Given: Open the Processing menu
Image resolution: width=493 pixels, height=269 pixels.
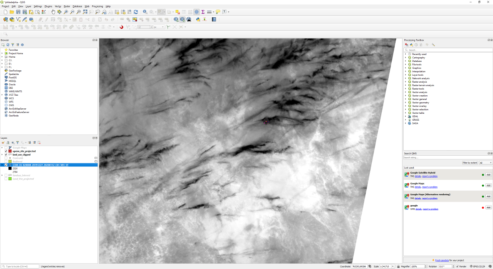Looking at the screenshot, I should point(97,7).
